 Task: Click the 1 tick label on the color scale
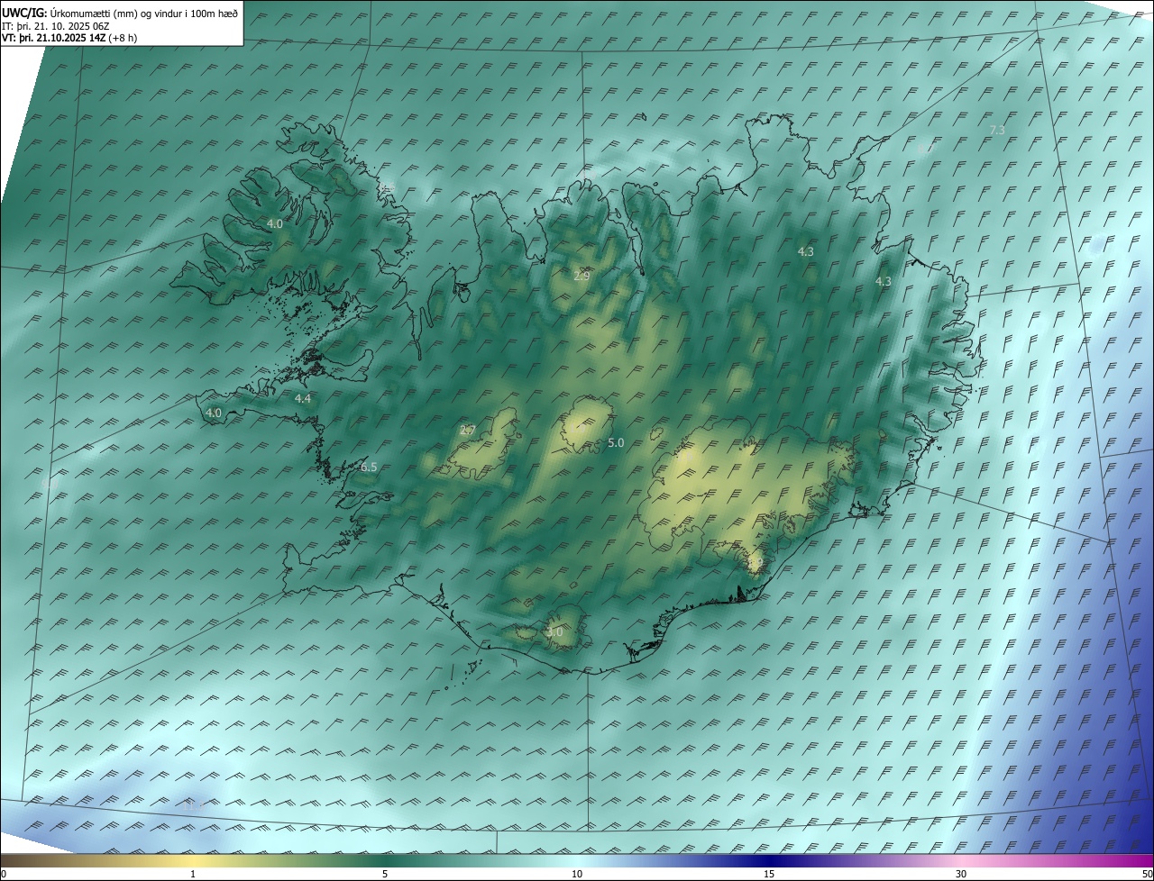coord(193,875)
